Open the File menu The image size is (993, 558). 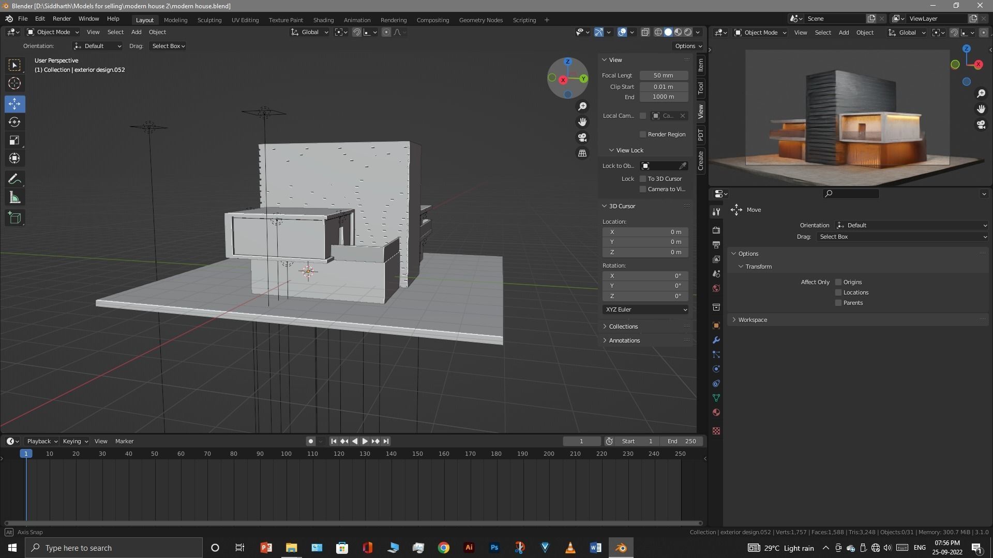tap(23, 19)
